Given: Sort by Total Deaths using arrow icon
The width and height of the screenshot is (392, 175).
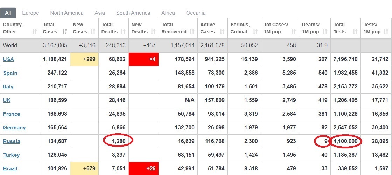Looking at the screenshot, I should 123,32.
